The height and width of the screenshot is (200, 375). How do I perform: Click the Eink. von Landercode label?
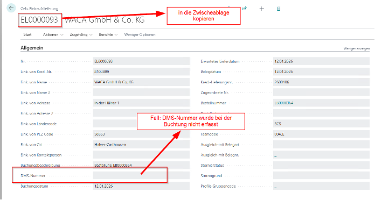38,124
